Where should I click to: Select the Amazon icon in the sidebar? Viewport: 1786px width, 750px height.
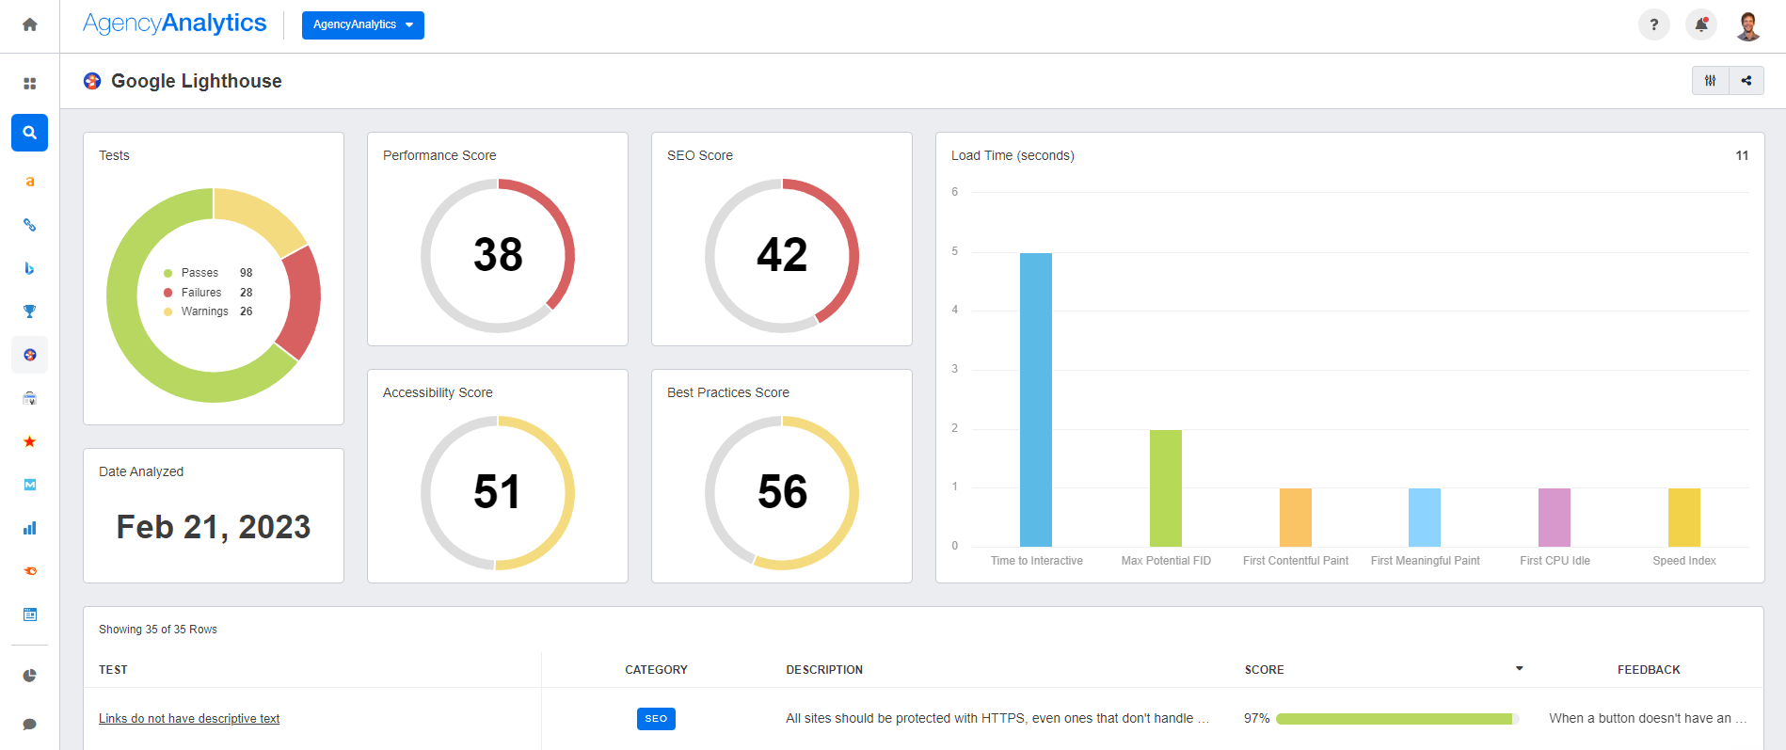30,182
